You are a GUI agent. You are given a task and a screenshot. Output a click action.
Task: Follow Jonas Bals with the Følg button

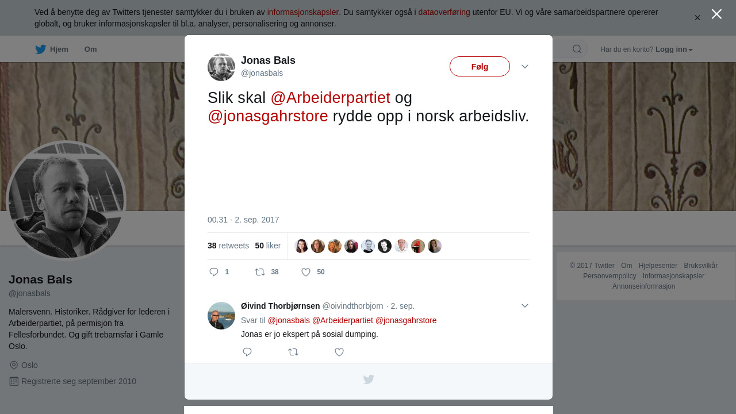pos(480,67)
